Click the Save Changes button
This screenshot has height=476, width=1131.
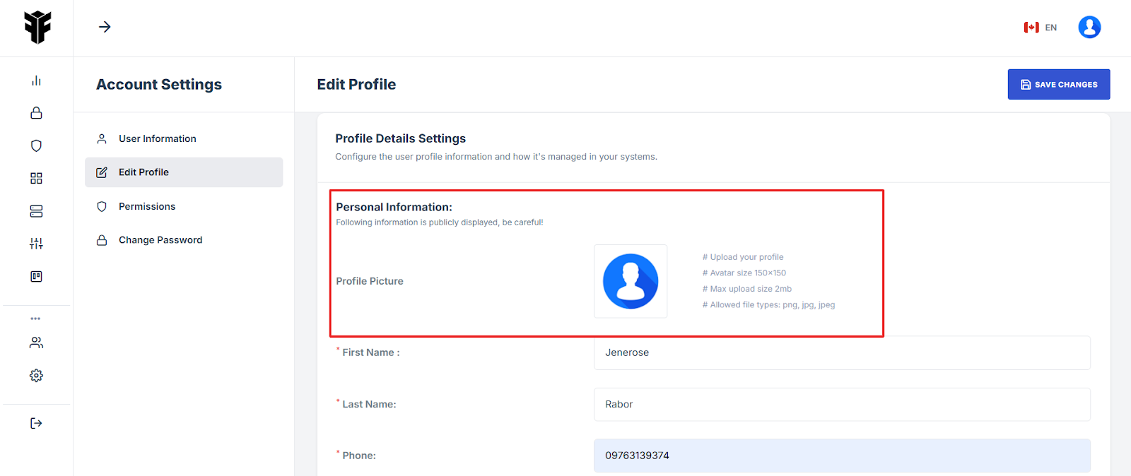coord(1058,84)
